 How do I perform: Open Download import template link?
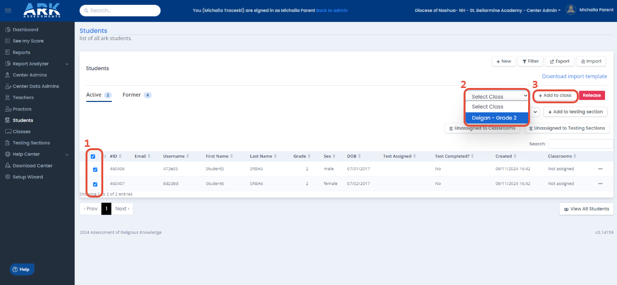coord(574,77)
